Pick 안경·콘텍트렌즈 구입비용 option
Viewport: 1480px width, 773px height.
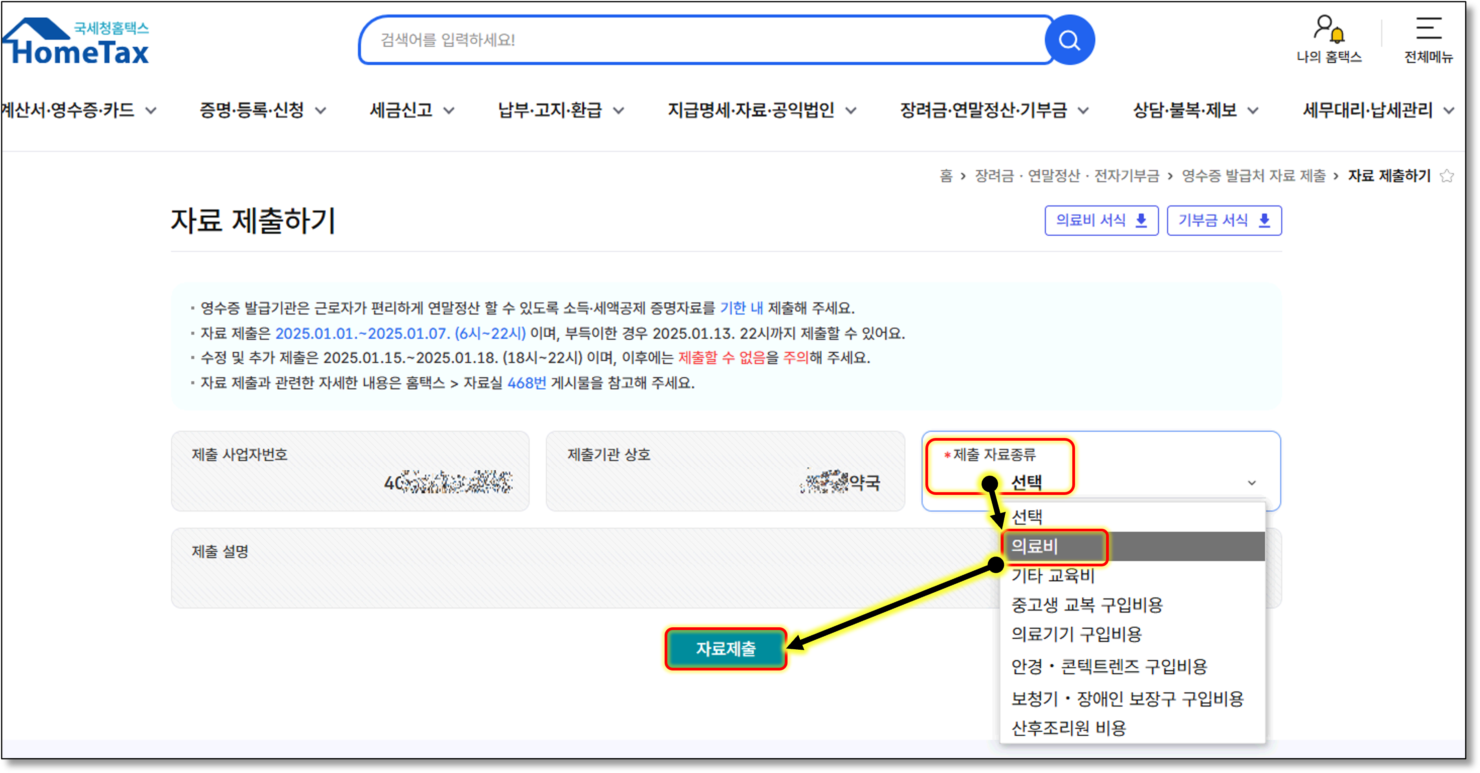coord(1109,667)
